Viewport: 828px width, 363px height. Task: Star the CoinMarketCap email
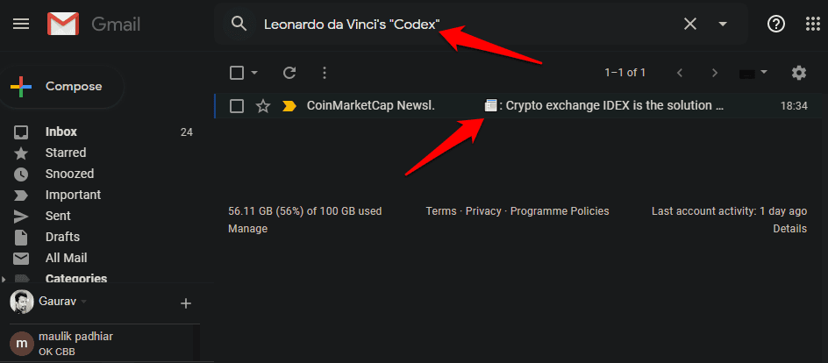pos(263,106)
